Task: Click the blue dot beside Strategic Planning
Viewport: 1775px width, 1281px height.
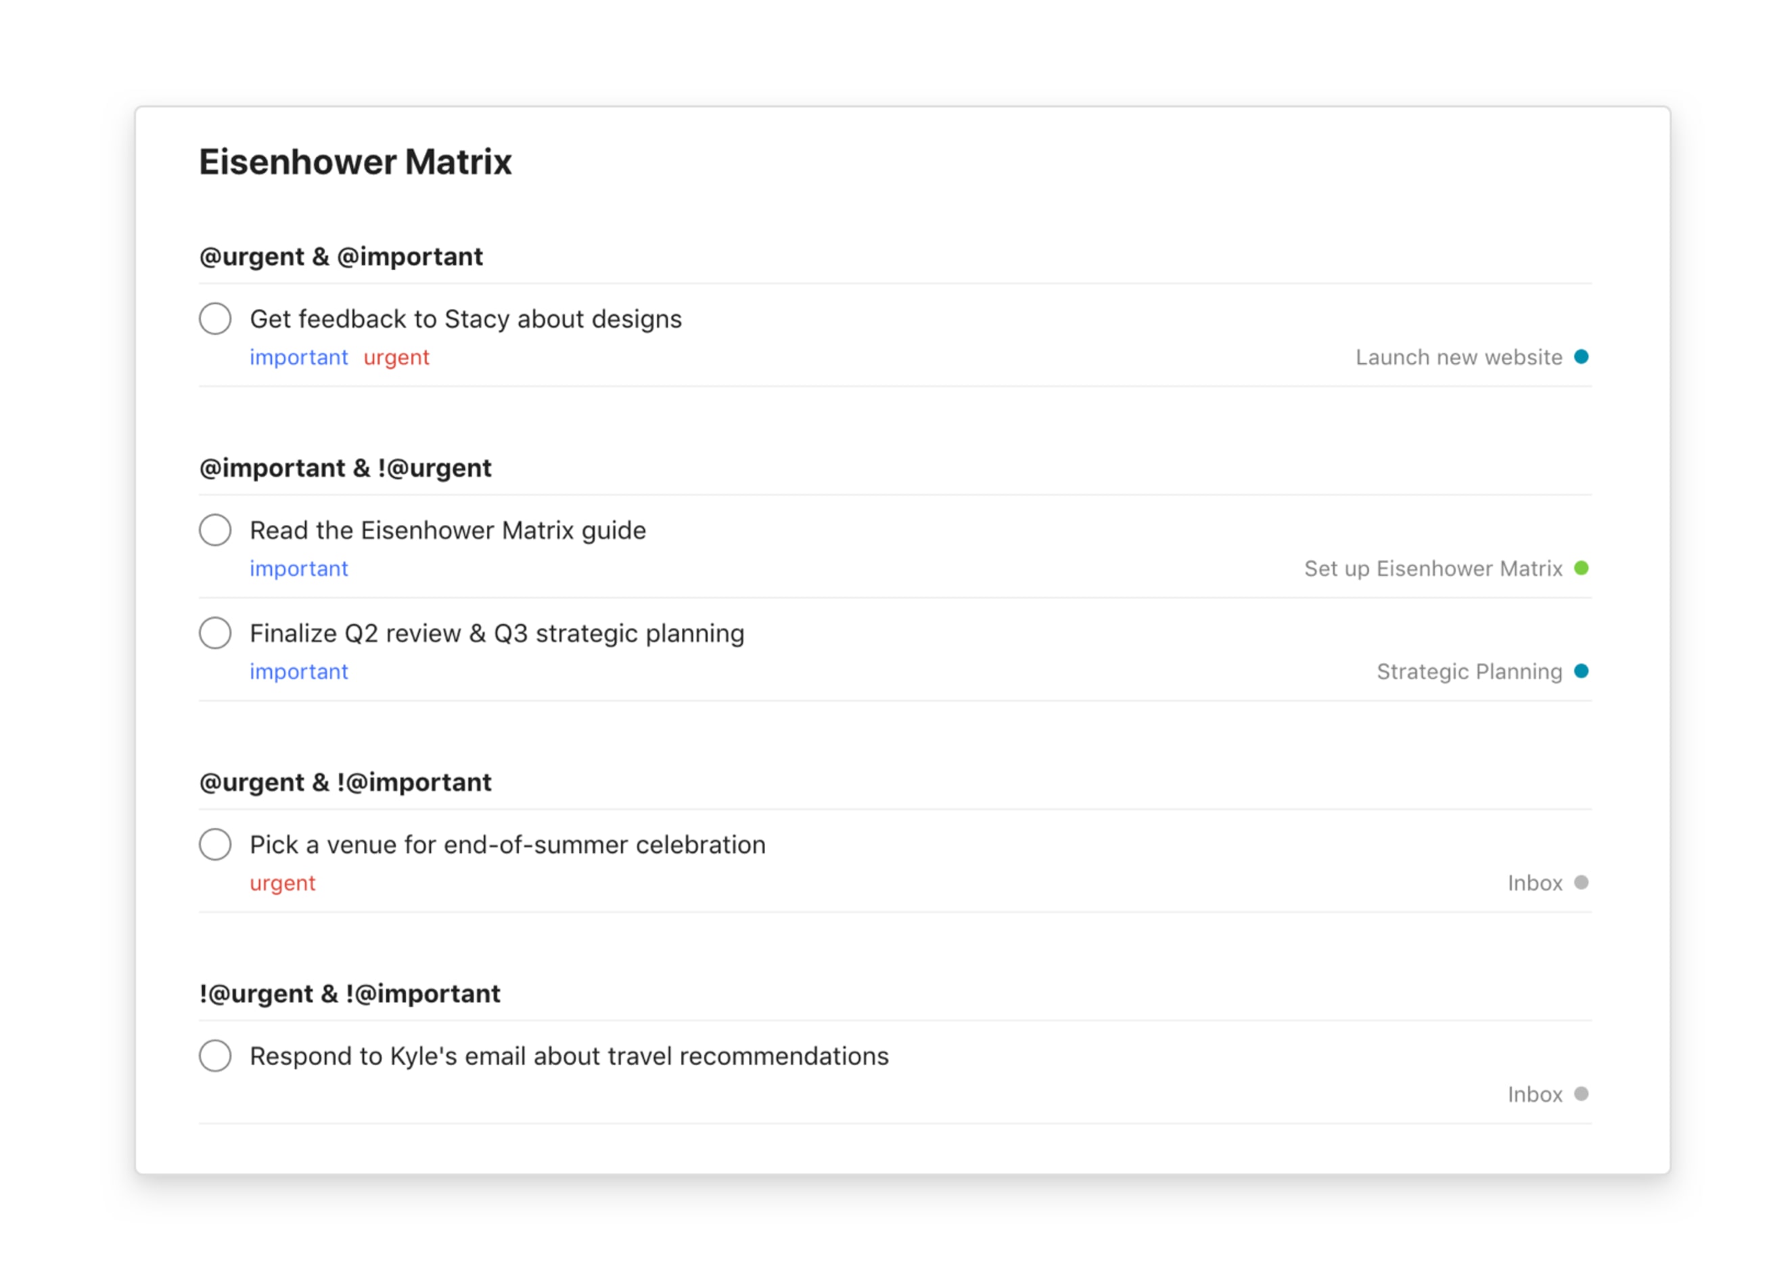Action: pos(1581,671)
